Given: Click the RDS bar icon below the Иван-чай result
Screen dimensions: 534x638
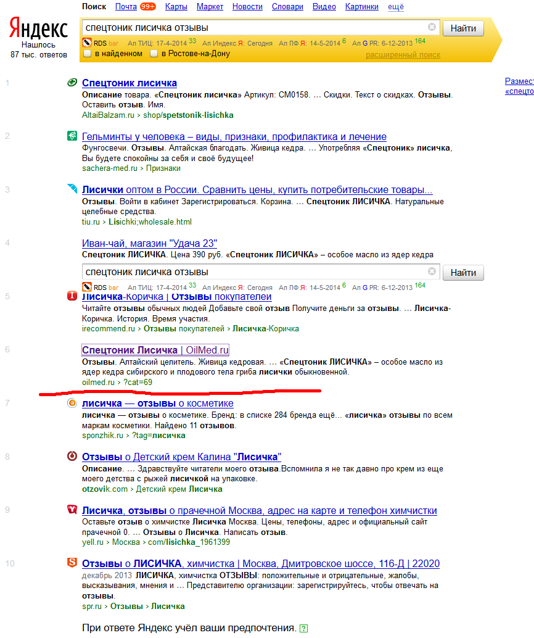Looking at the screenshot, I should [86, 287].
